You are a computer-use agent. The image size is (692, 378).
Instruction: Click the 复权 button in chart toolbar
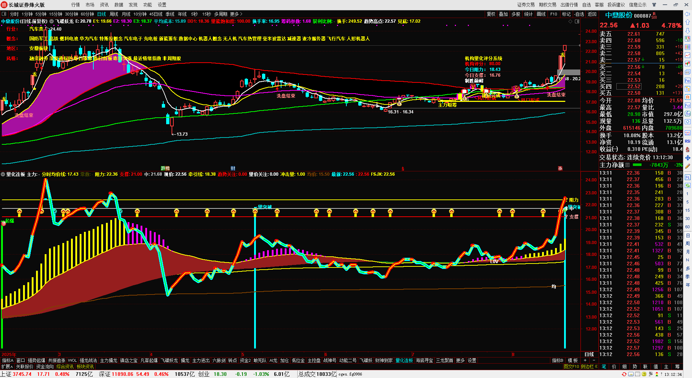[491, 14]
